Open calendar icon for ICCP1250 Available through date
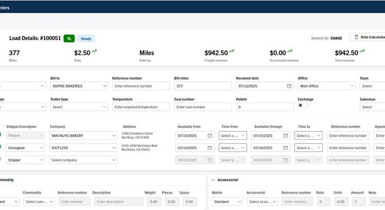The width and height of the screenshot is (385, 210). coord(285,148)
